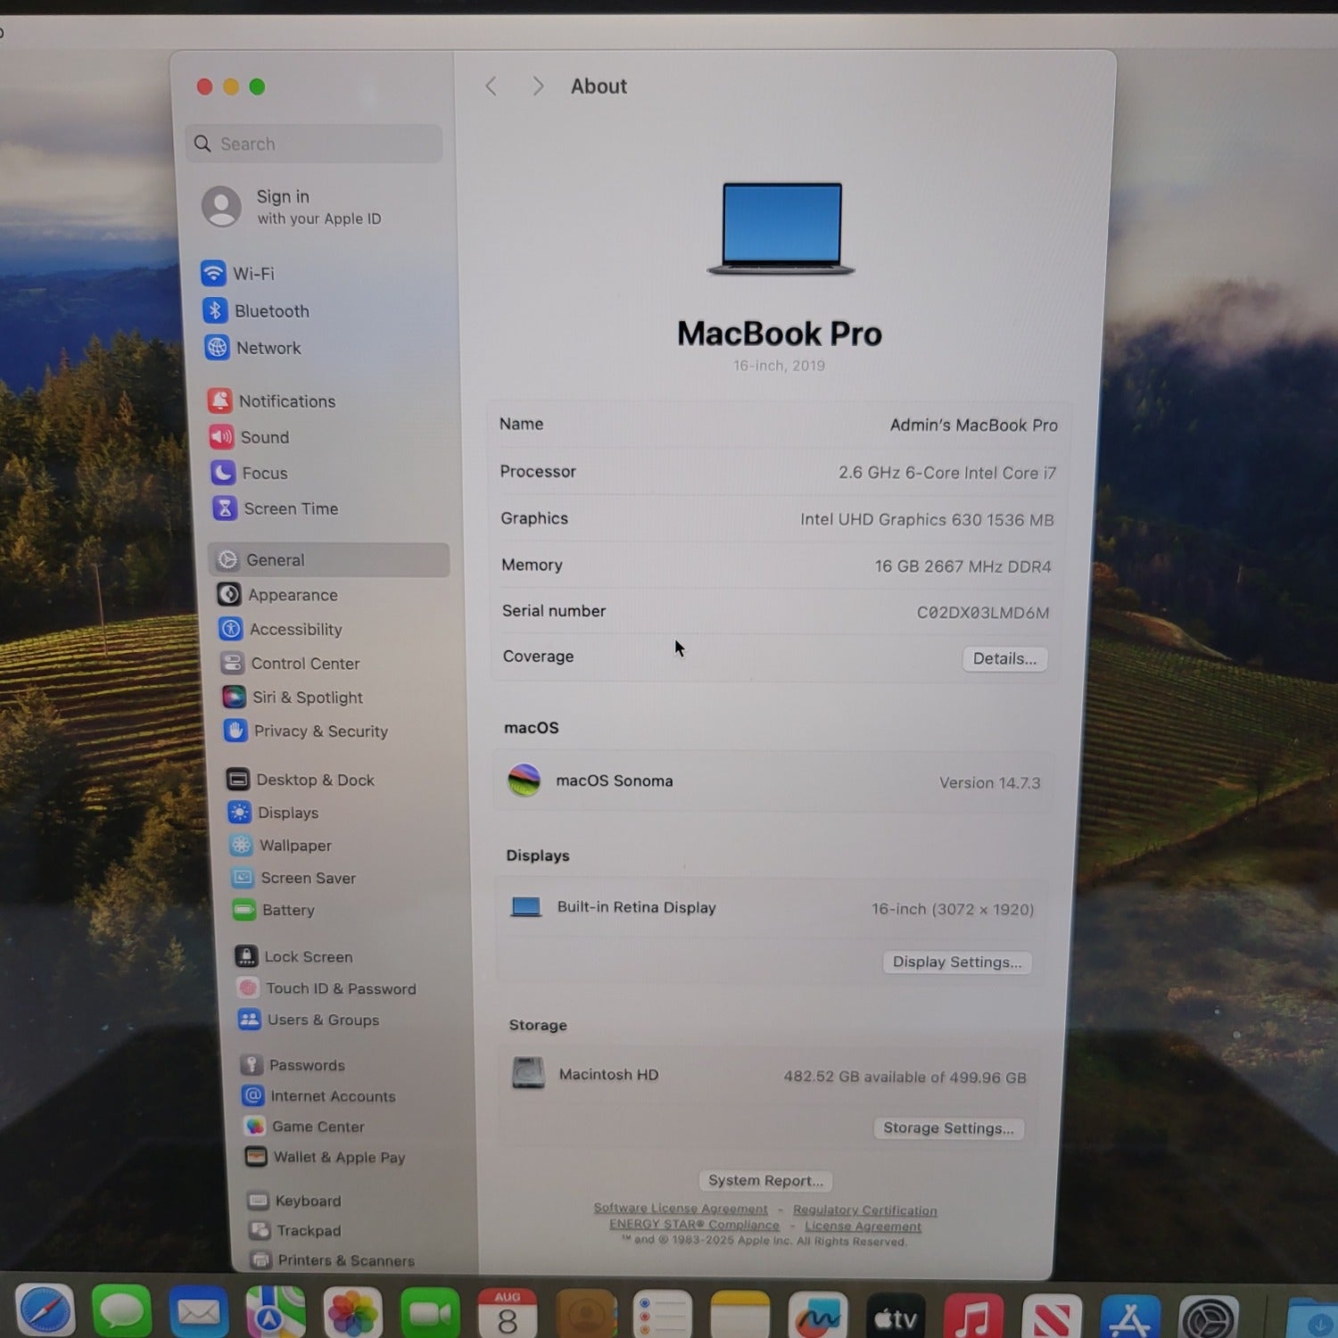
Task: Open Software License Agreement link
Action: pyautogui.click(x=681, y=1208)
